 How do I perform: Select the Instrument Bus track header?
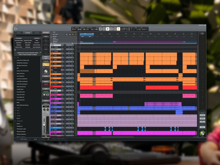click(x=56, y=91)
